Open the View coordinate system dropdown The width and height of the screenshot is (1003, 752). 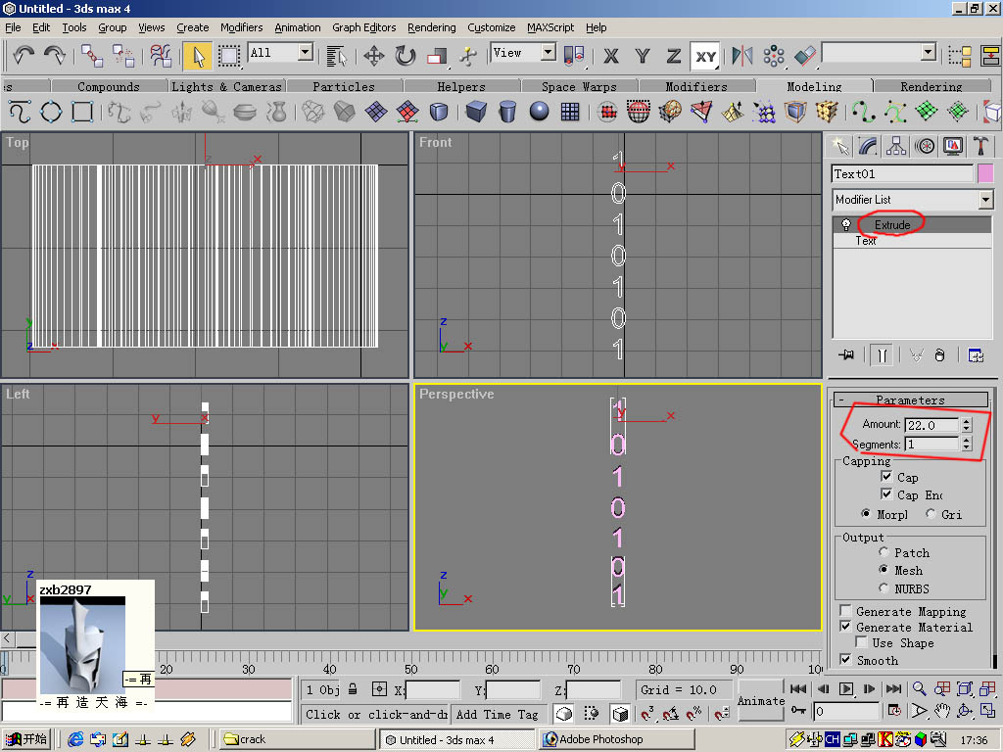click(549, 53)
